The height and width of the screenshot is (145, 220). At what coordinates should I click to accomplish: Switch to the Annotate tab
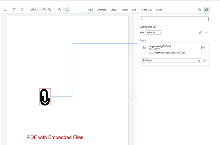(x=102, y=10)
